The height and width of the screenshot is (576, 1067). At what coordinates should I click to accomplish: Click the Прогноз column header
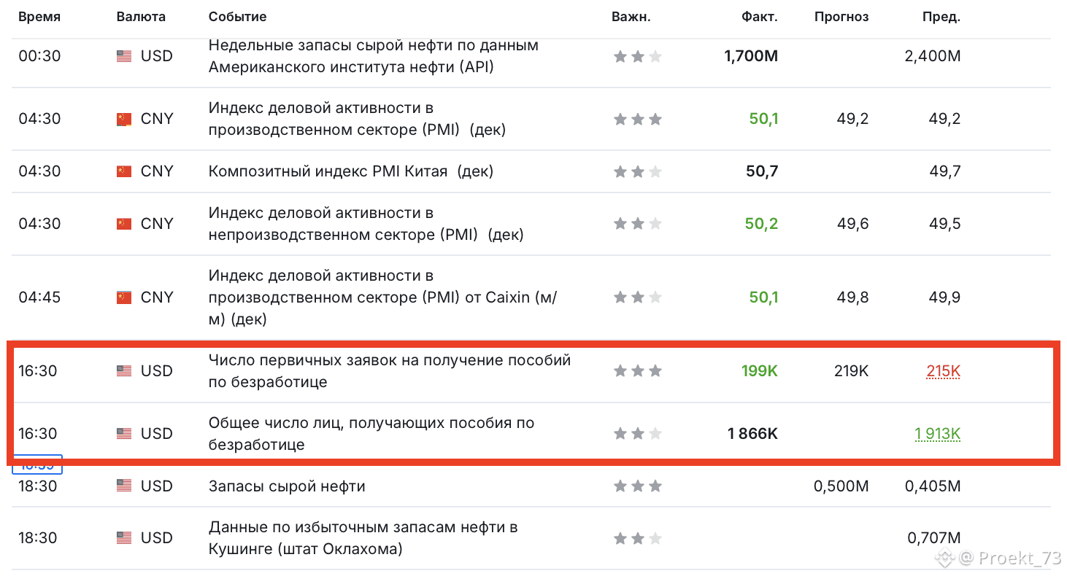pyautogui.click(x=841, y=17)
